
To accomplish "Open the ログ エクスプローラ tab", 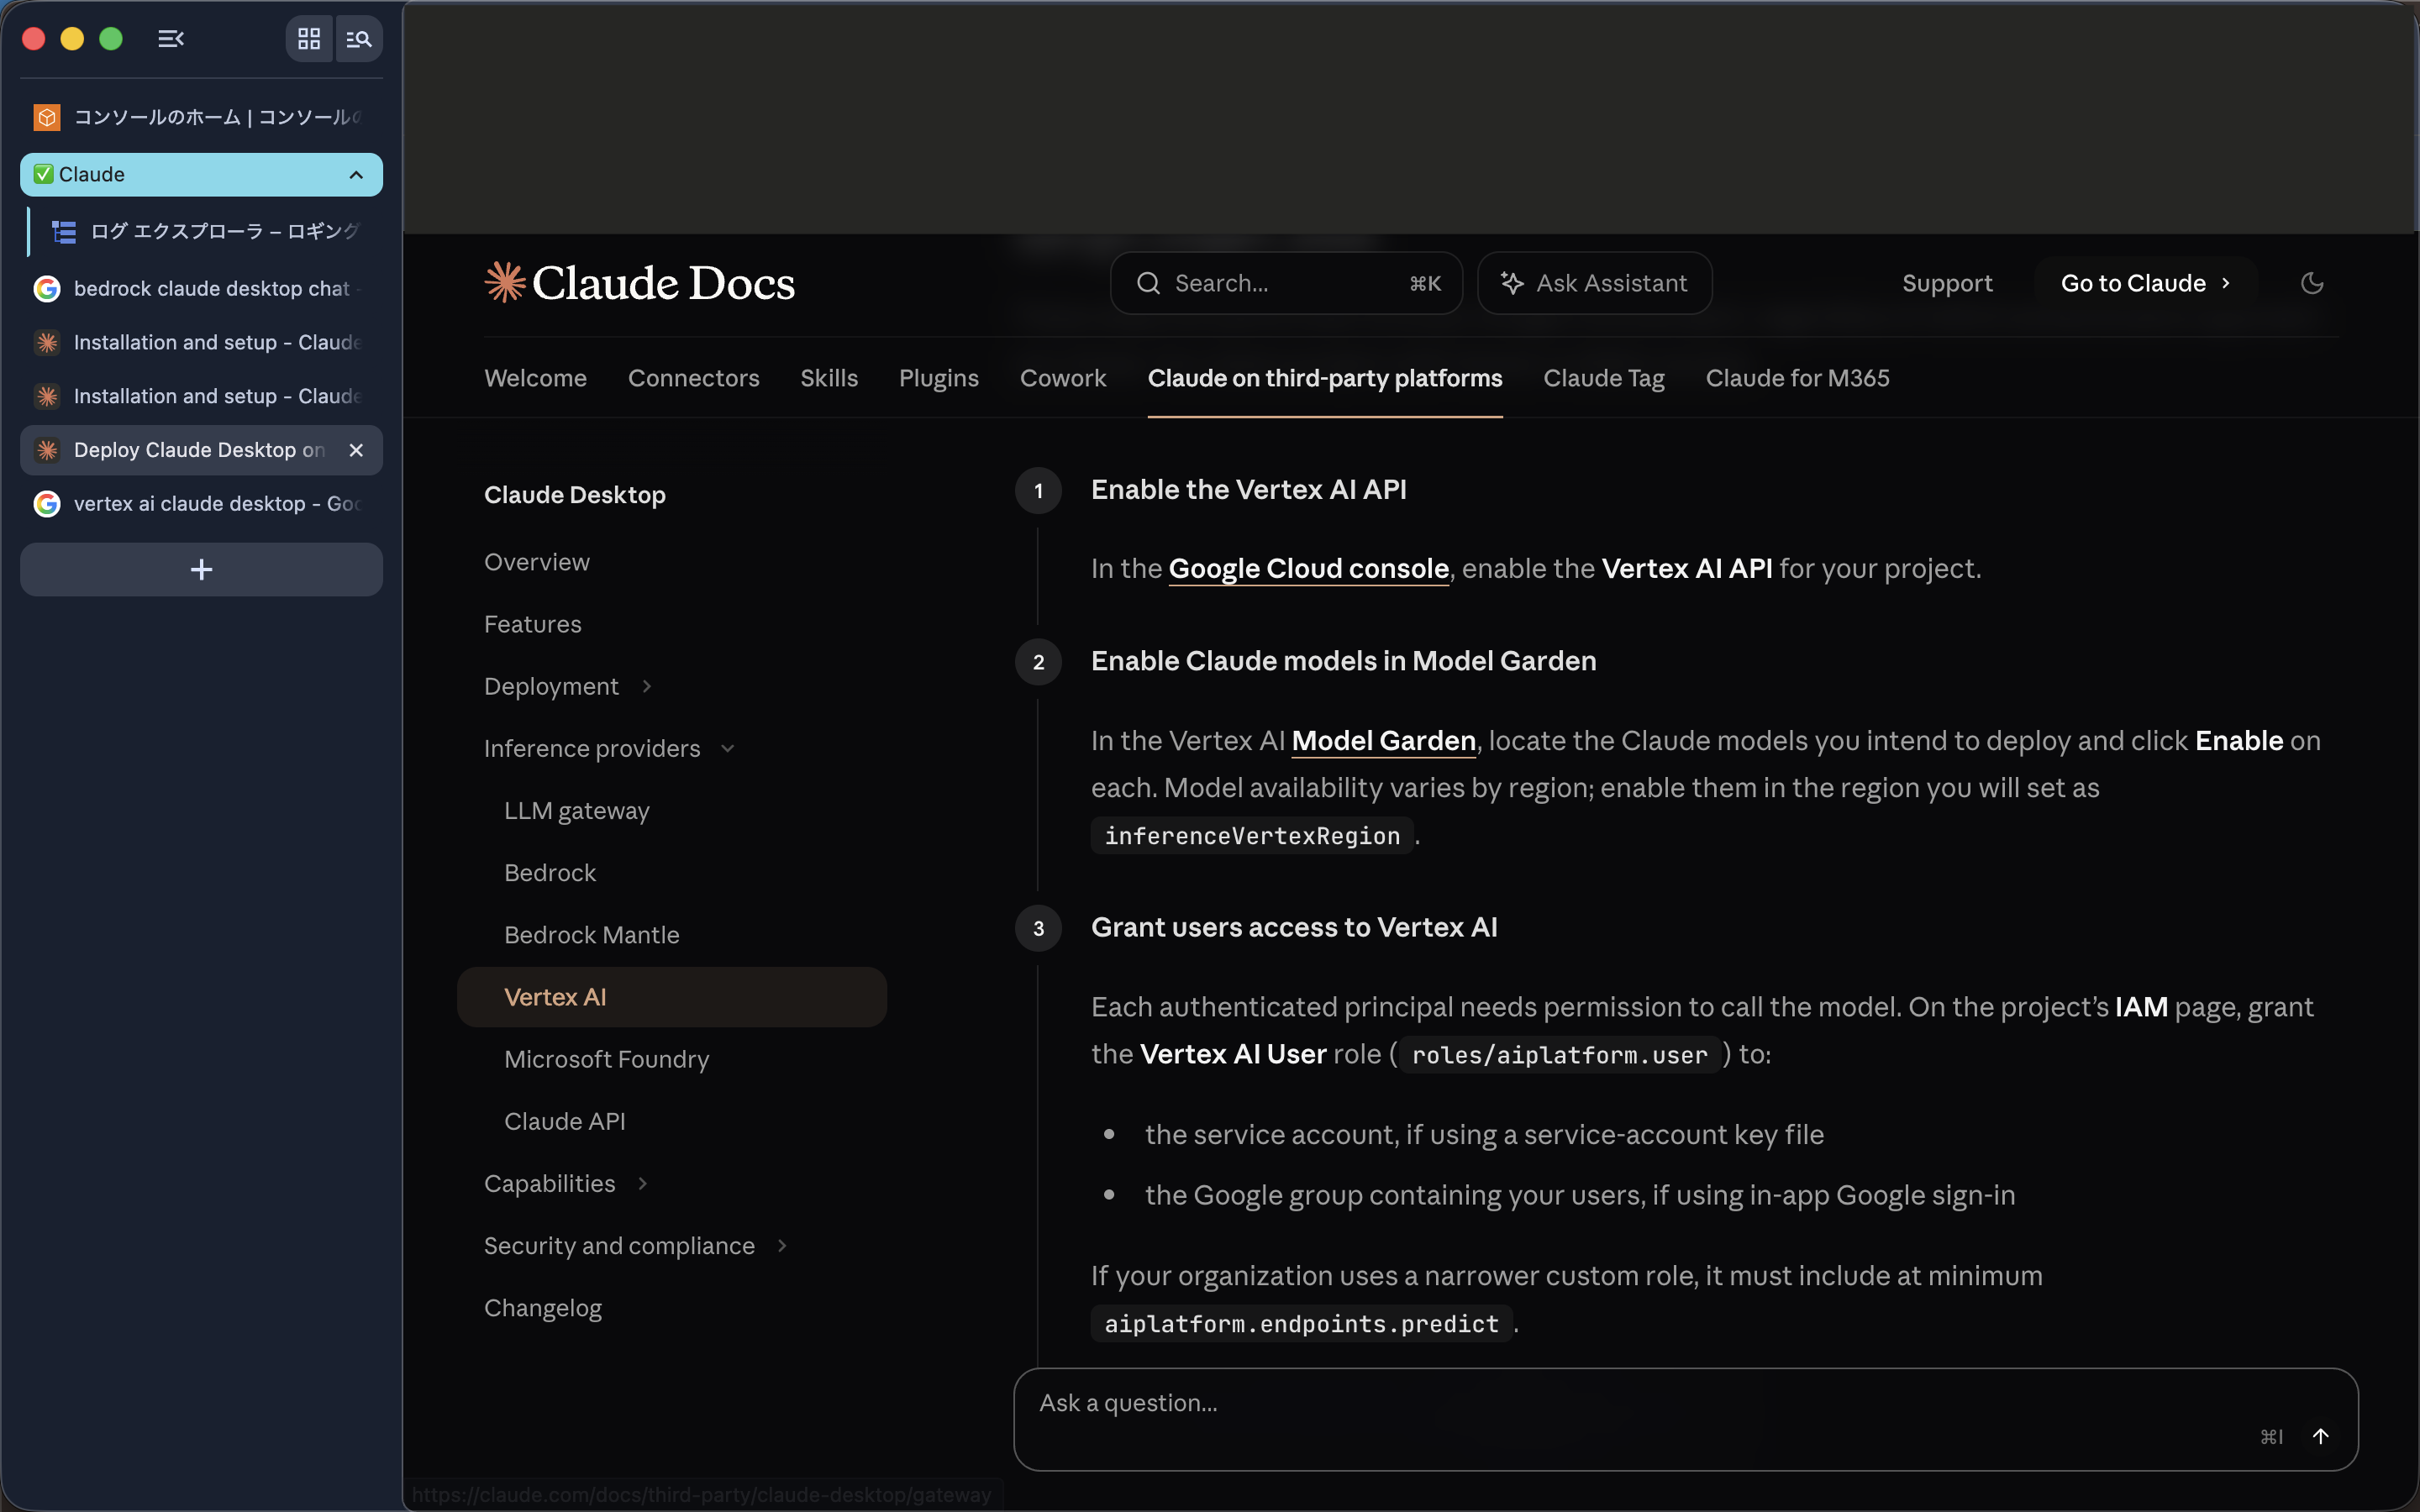I will point(207,232).
